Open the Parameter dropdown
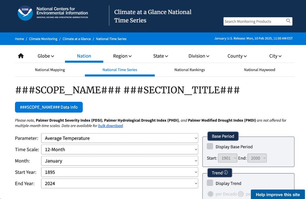 (x=119, y=138)
